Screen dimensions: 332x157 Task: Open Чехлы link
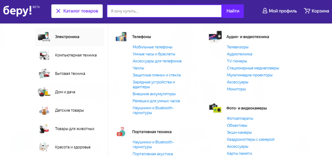click(x=138, y=68)
